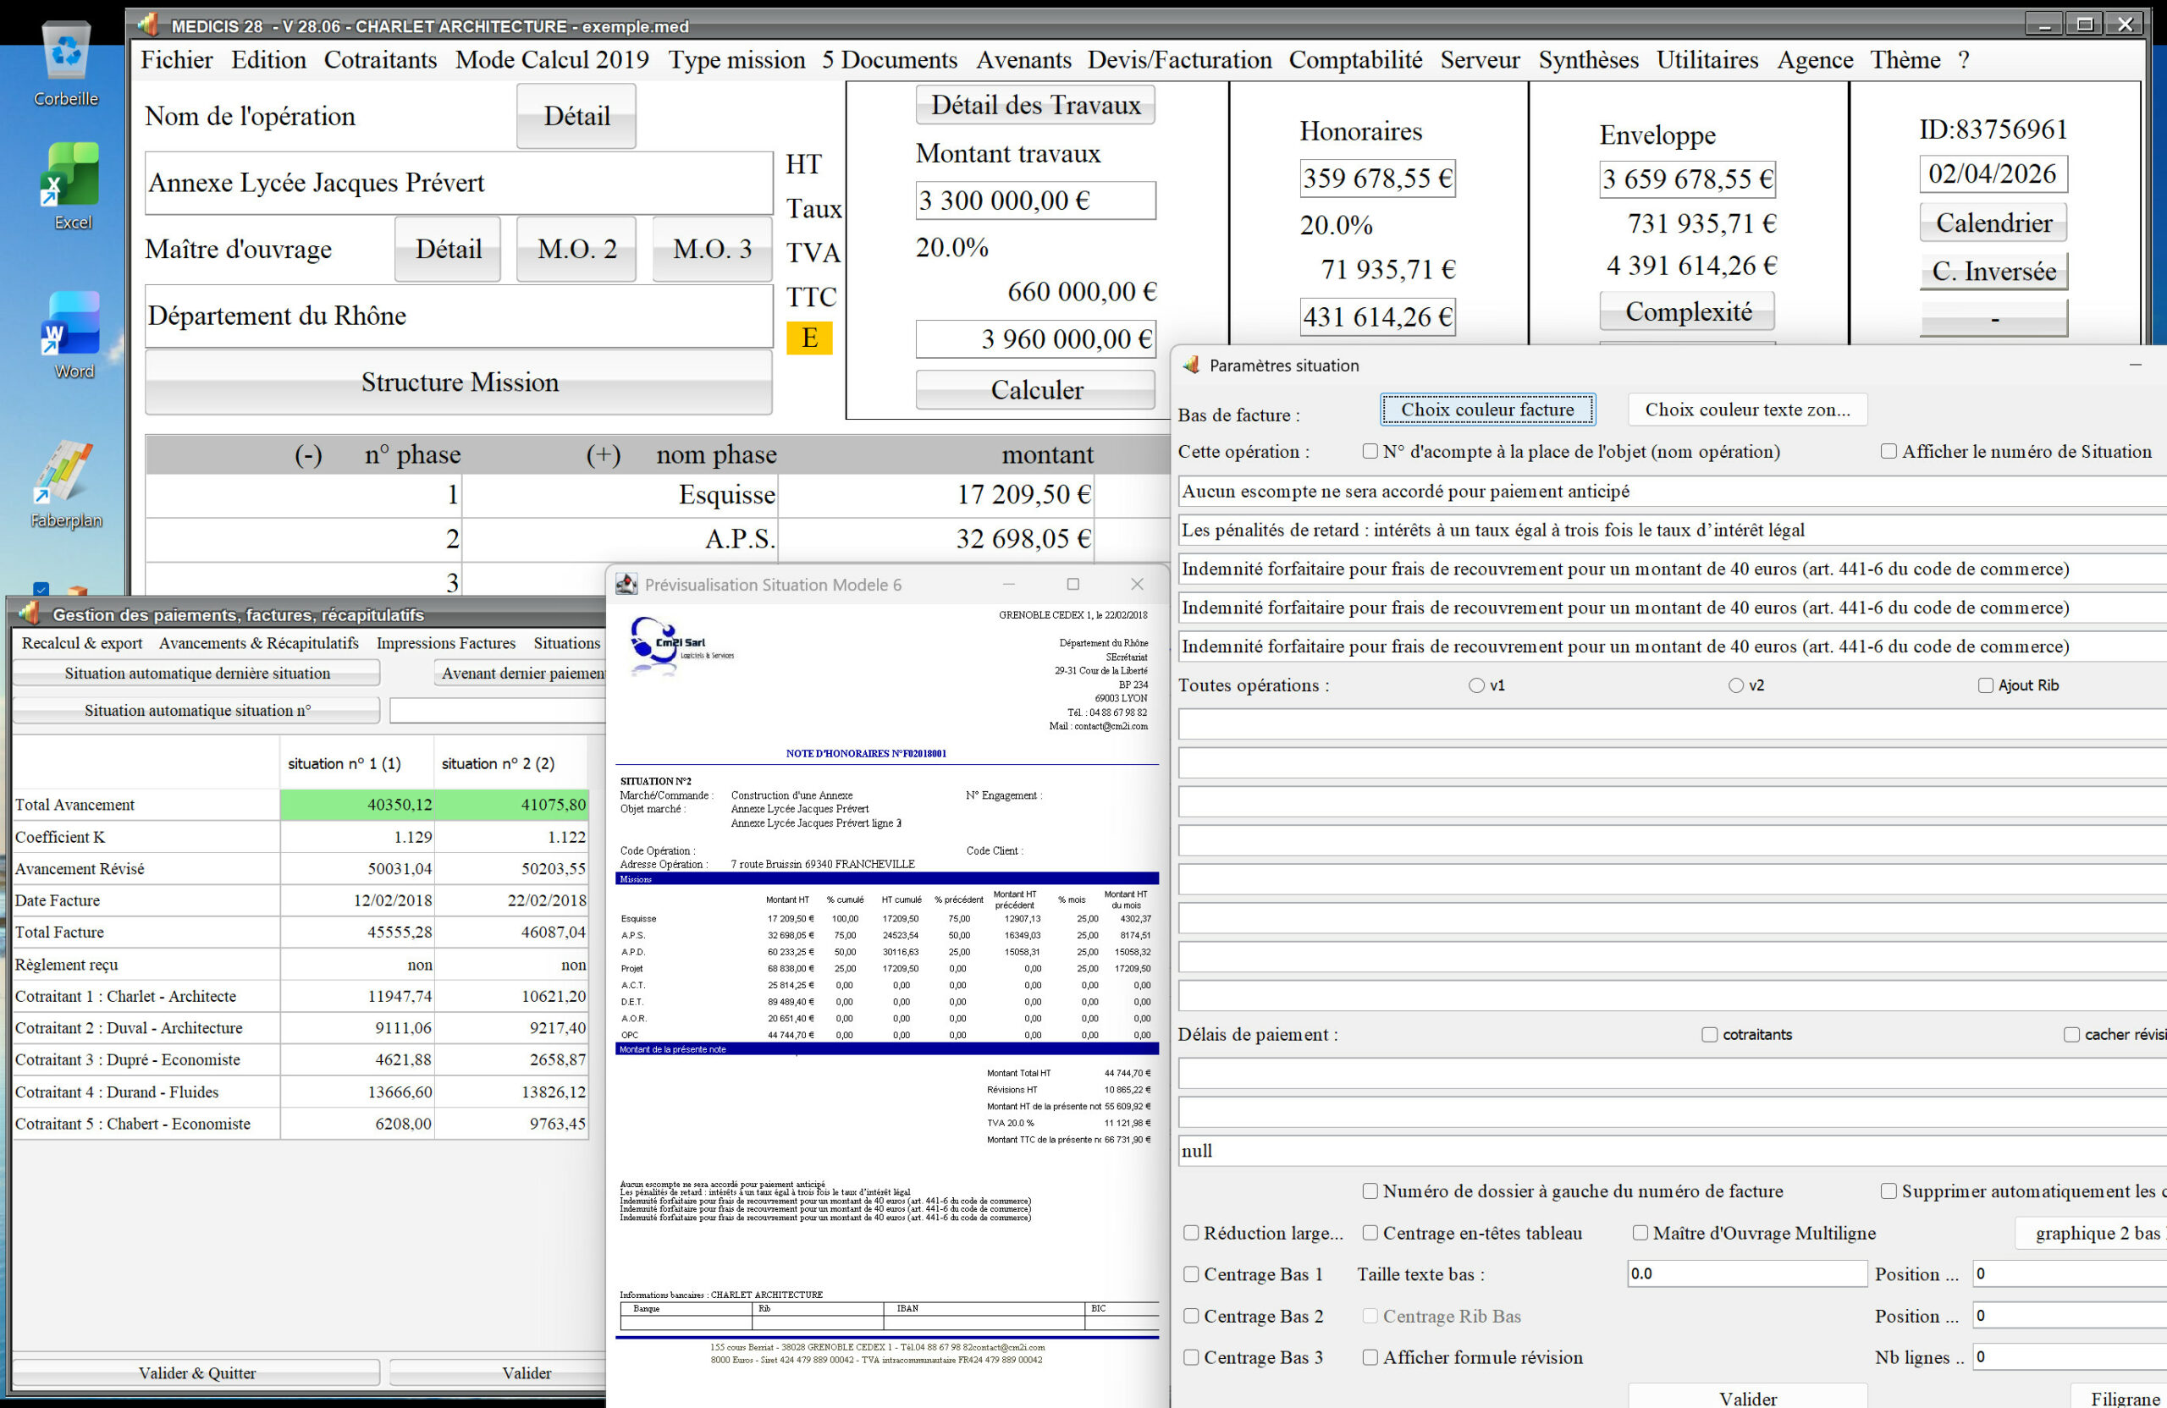The image size is (2167, 1408).
Task: Click the Esquisse phase row name
Action: click(725, 495)
